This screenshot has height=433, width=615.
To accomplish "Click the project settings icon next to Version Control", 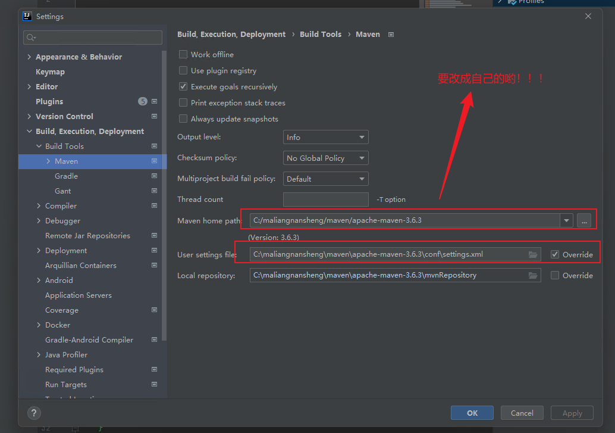I will pyautogui.click(x=154, y=117).
